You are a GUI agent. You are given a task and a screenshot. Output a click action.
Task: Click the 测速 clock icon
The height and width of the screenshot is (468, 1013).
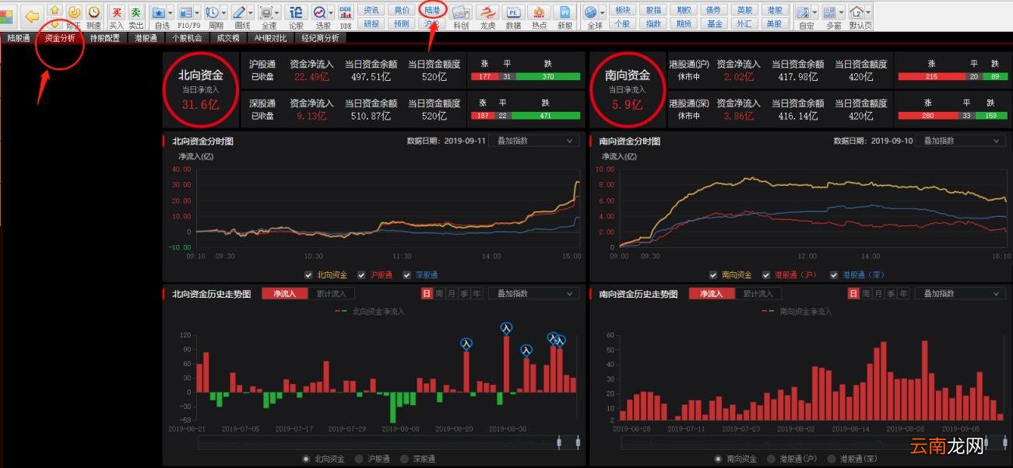pos(93,12)
